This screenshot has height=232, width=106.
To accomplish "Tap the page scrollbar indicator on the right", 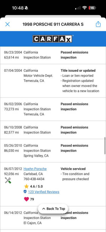I will tap(105, 146).
